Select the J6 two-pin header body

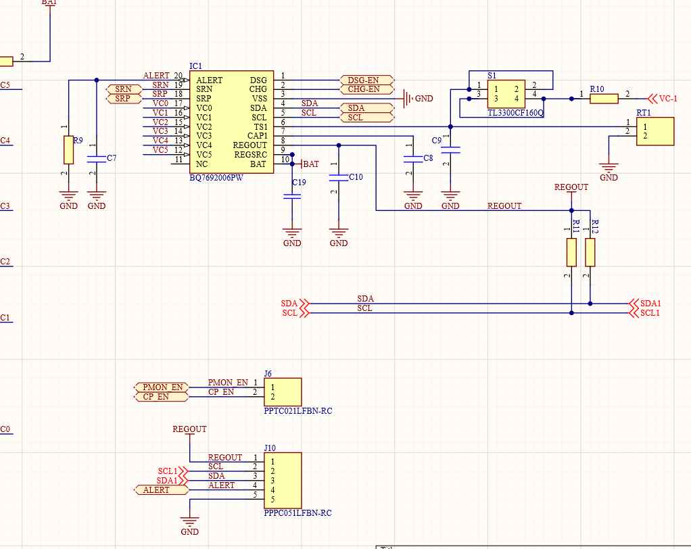click(x=283, y=391)
